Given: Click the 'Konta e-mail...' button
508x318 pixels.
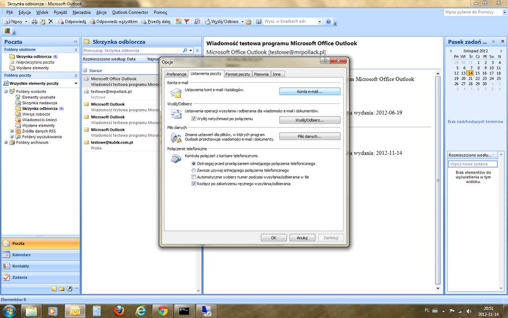Looking at the screenshot, I should (x=309, y=92).
